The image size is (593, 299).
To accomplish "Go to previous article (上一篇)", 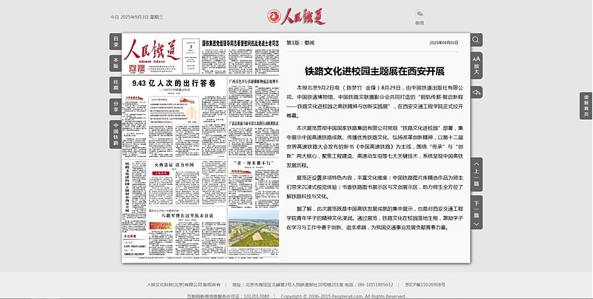I will pos(477,177).
